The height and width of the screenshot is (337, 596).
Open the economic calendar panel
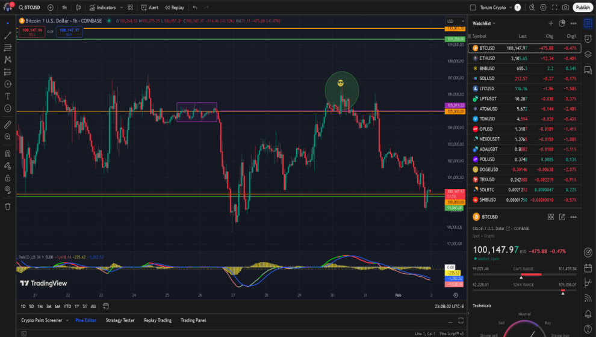point(588,268)
